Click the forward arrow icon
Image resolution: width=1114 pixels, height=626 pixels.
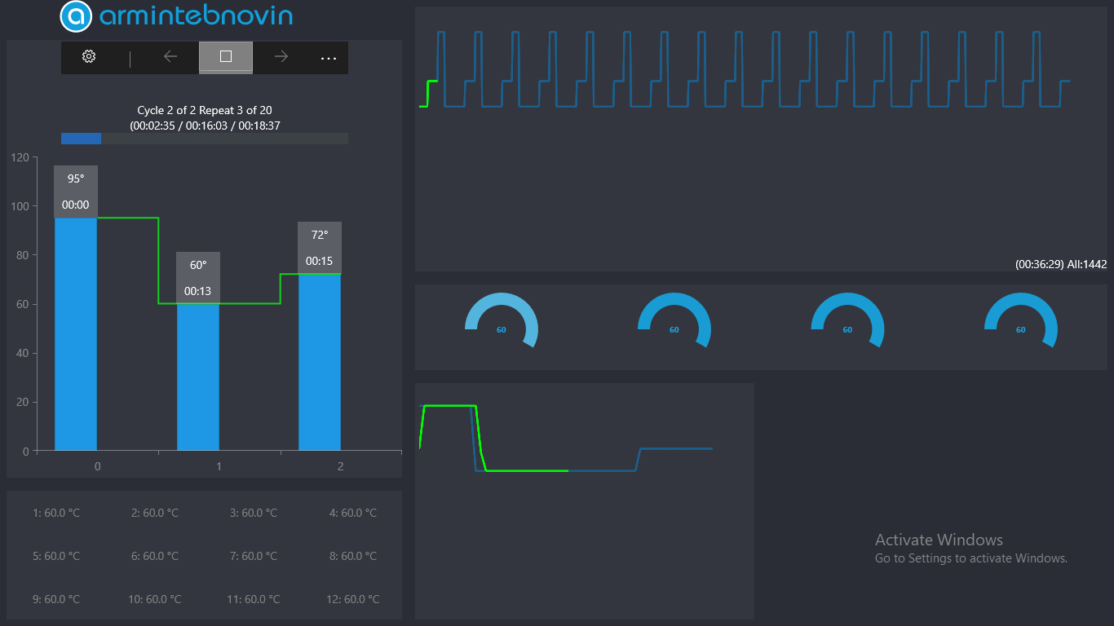pyautogui.click(x=281, y=57)
